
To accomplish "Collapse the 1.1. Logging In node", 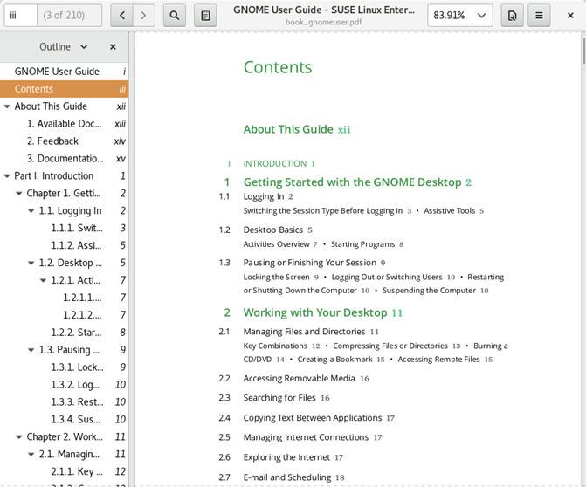I will point(31,211).
